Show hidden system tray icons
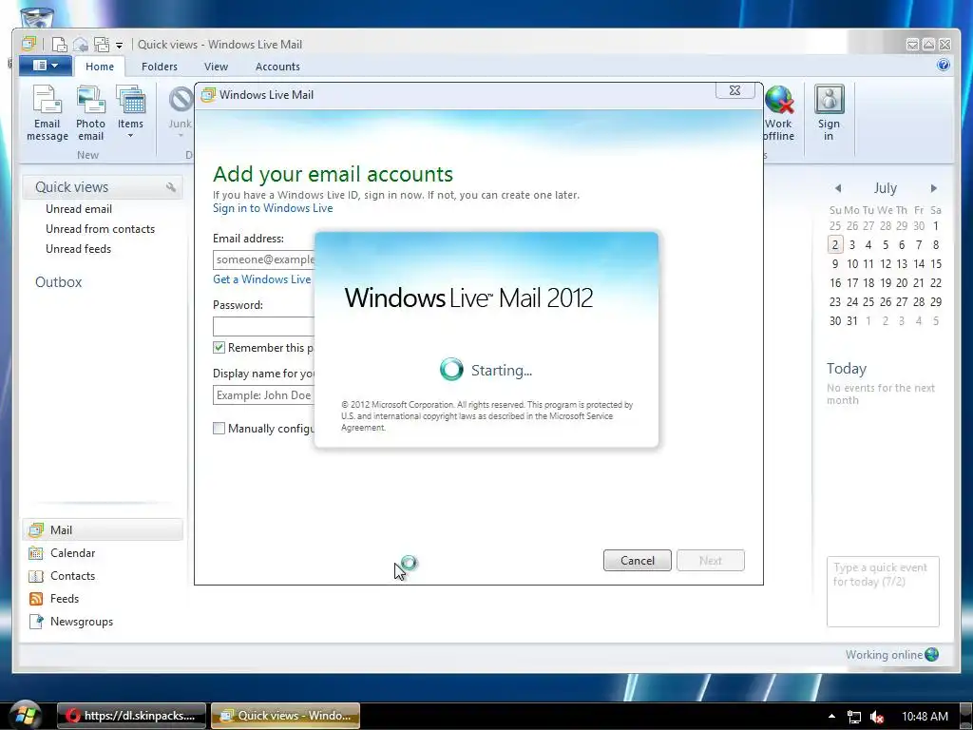Screen dimensions: 973x730 [831, 717]
